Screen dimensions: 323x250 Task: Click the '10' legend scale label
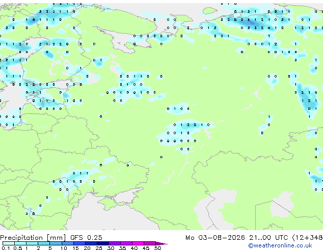pos(64,248)
